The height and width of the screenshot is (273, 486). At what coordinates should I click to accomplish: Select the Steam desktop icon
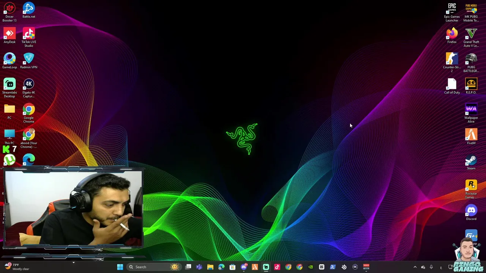[x=471, y=162]
